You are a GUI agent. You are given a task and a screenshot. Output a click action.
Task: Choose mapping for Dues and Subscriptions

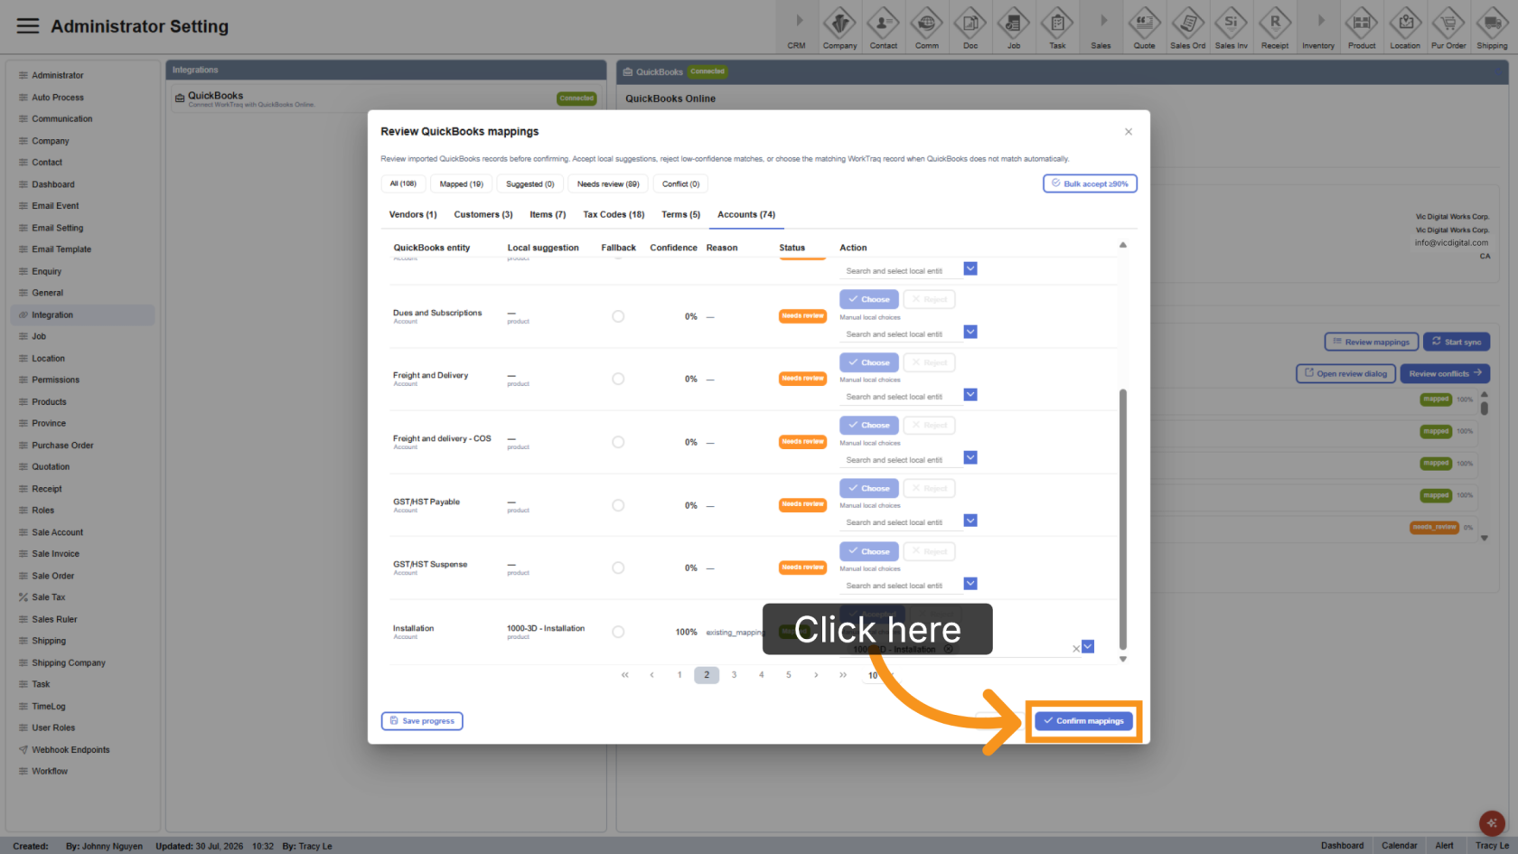[869, 299]
